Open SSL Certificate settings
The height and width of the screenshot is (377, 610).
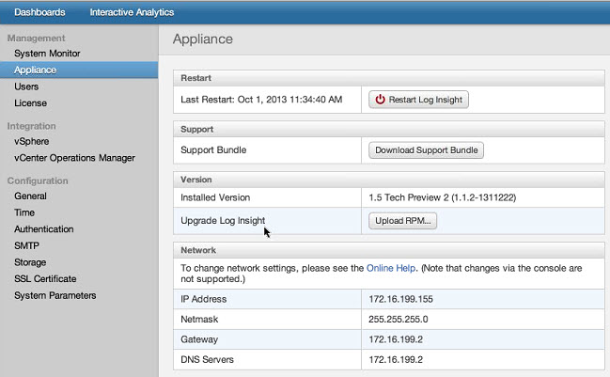[x=45, y=279]
